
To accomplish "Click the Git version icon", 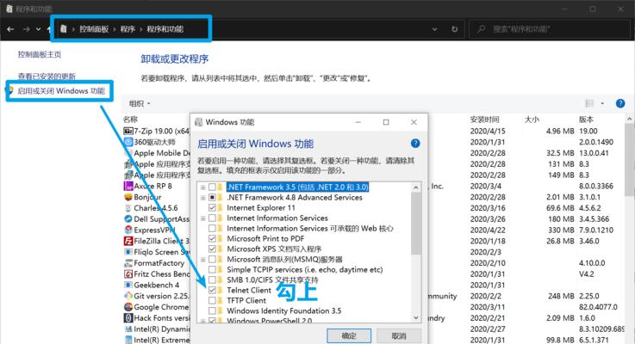I will click(128, 296).
